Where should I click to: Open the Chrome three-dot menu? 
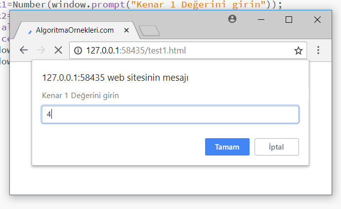(318, 50)
